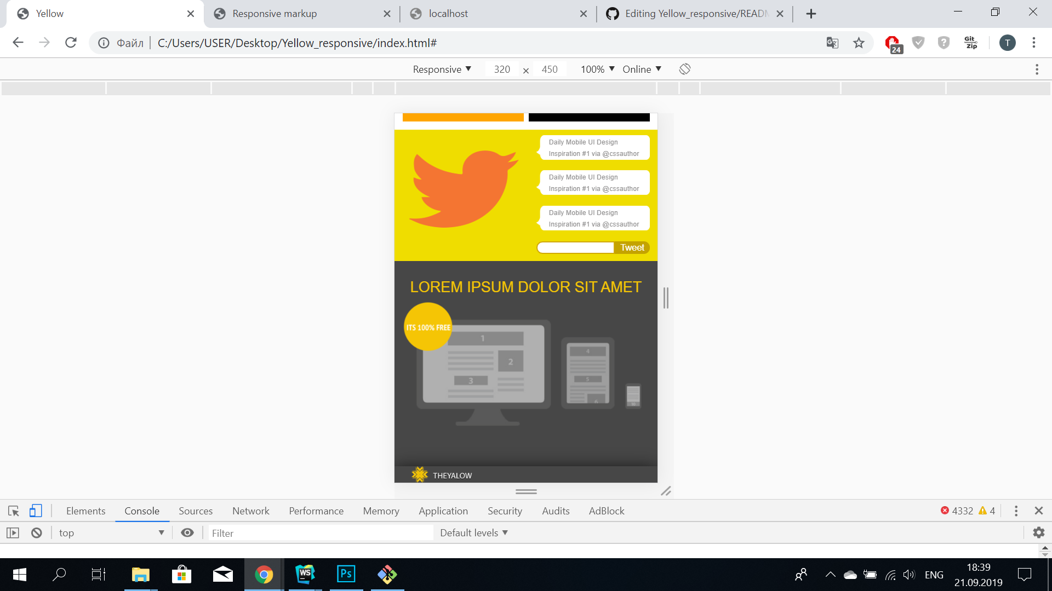
Task: Open the site information icon in address bar
Action: [x=104, y=43]
